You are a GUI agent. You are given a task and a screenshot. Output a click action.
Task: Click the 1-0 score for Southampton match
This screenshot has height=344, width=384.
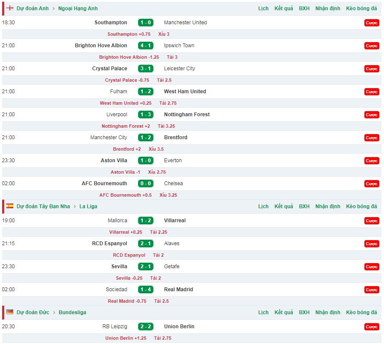146,23
